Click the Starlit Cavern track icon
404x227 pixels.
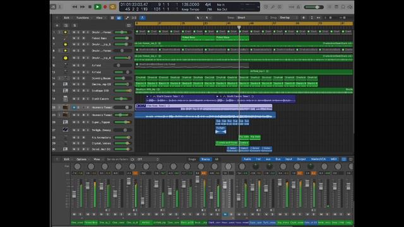point(66,99)
